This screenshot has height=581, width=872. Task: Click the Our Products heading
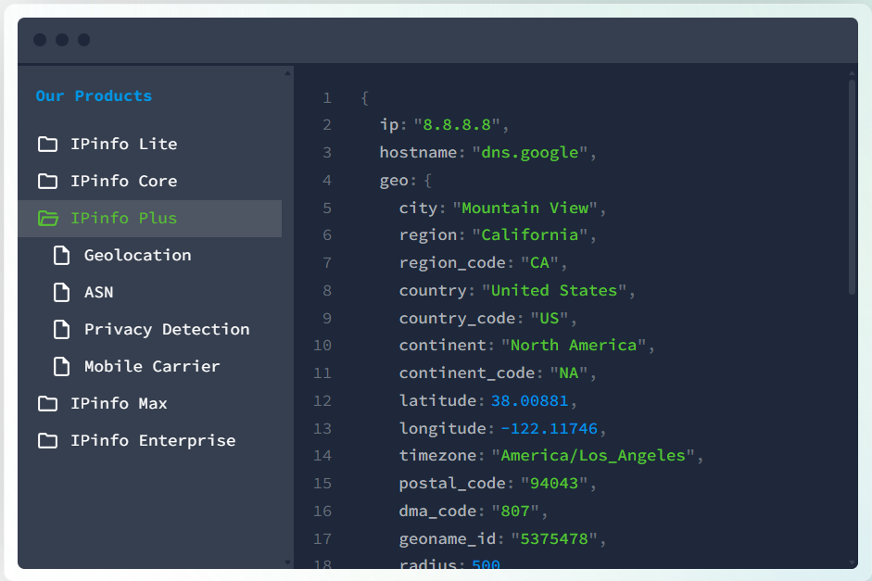94,96
